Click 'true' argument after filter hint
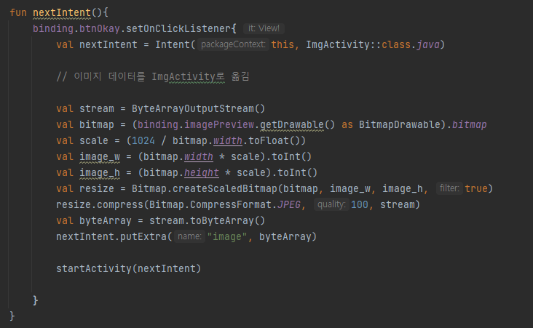Image resolution: width=533 pixels, height=328 pixels. 476,188
